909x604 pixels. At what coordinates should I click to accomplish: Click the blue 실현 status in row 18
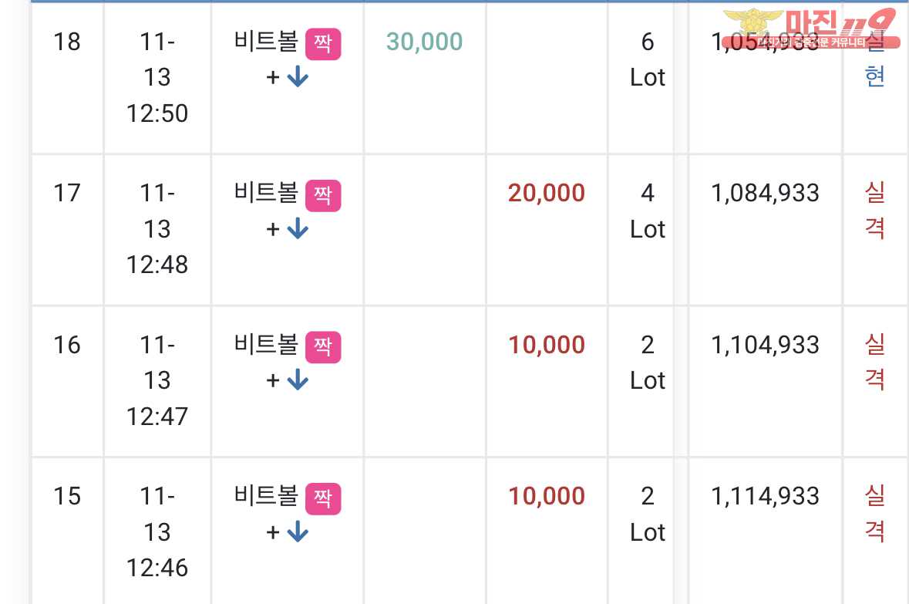click(875, 59)
